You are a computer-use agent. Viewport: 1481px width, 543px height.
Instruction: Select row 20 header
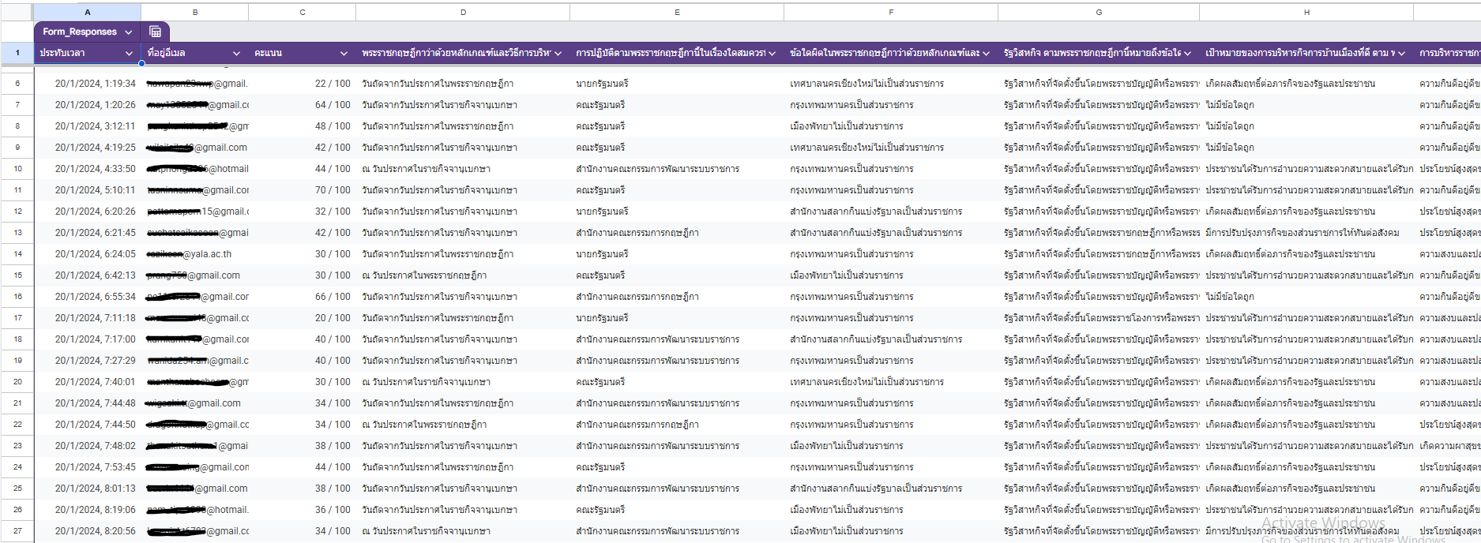17,381
